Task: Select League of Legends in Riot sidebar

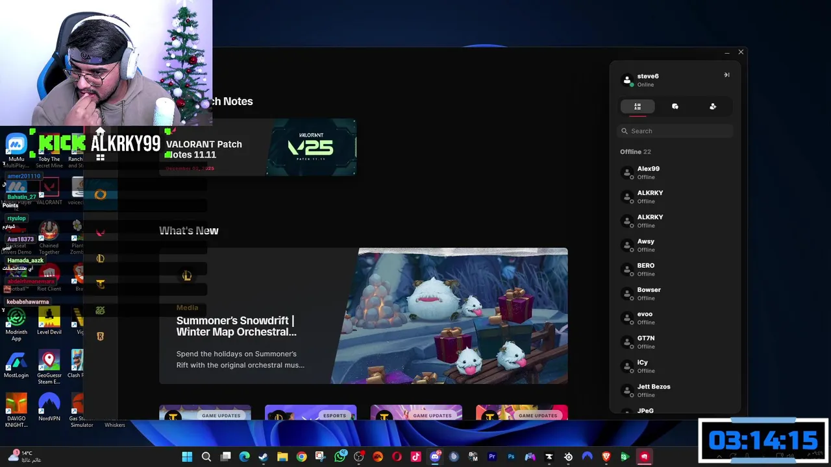Action: [100, 258]
